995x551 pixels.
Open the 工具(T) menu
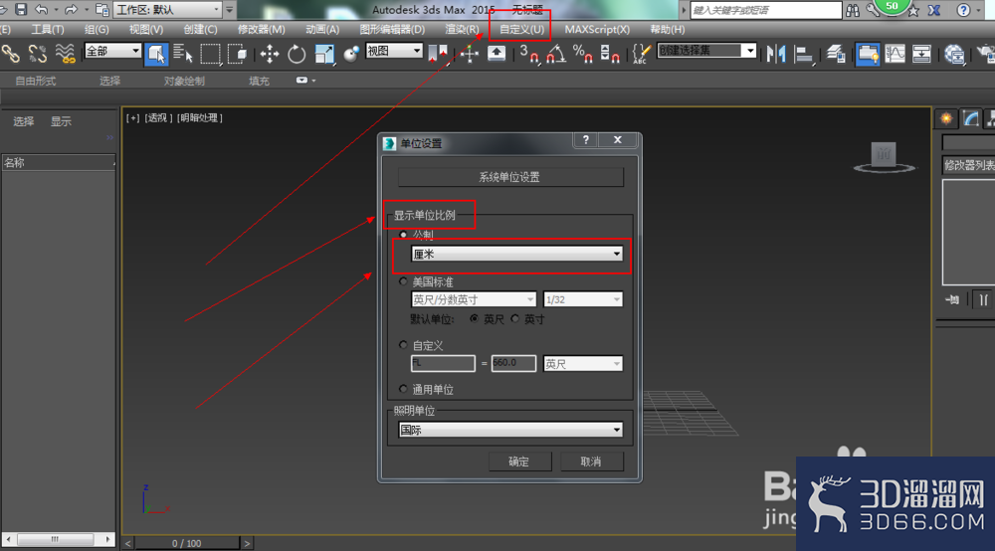click(48, 29)
